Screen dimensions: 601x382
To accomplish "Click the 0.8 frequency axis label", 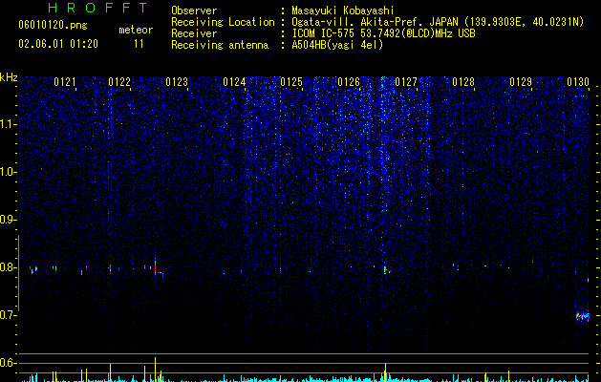I will [9, 267].
